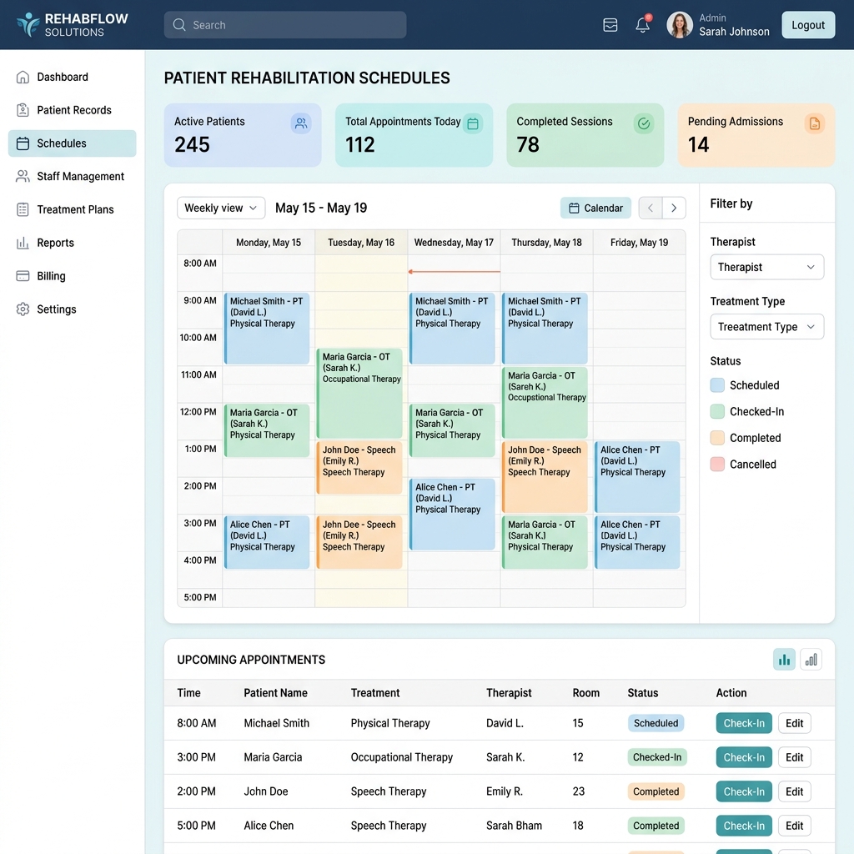Open Monday 9 AM Michael Smith PT session
The height and width of the screenshot is (854, 854).
267,329
